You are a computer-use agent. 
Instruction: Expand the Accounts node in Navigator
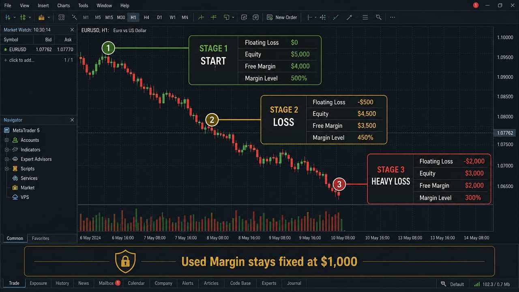6,140
